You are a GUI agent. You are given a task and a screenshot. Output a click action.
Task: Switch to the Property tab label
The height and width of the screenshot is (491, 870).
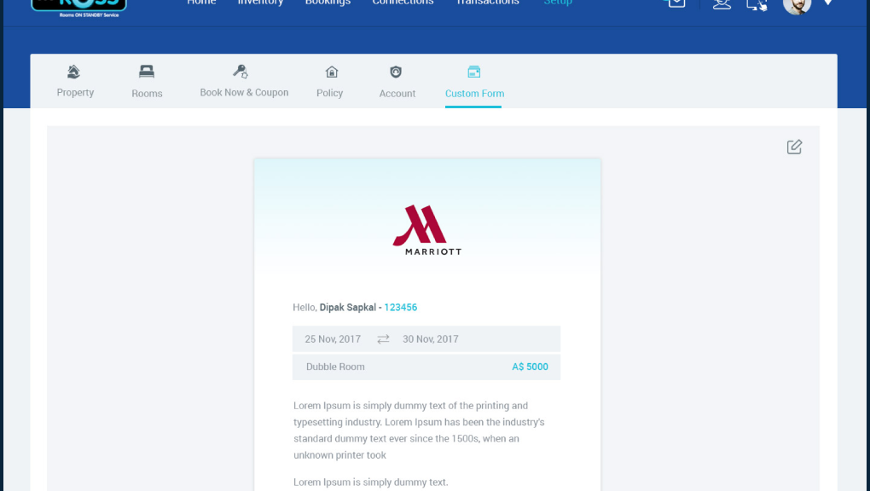point(75,93)
